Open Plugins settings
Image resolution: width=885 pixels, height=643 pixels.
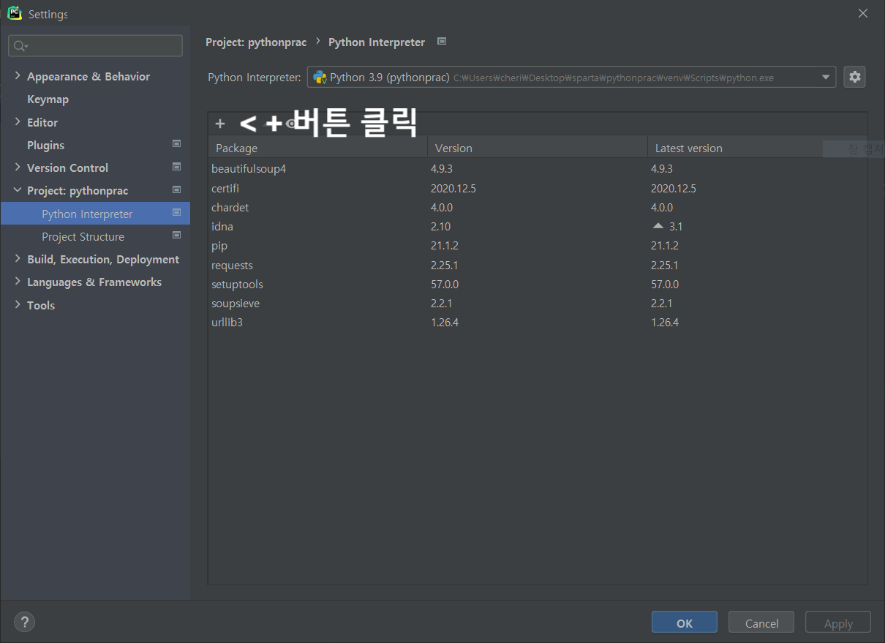click(x=45, y=145)
